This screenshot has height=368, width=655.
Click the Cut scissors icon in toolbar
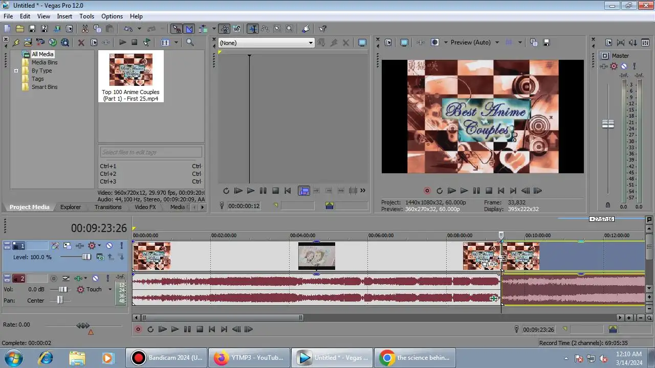pyautogui.click(x=85, y=29)
